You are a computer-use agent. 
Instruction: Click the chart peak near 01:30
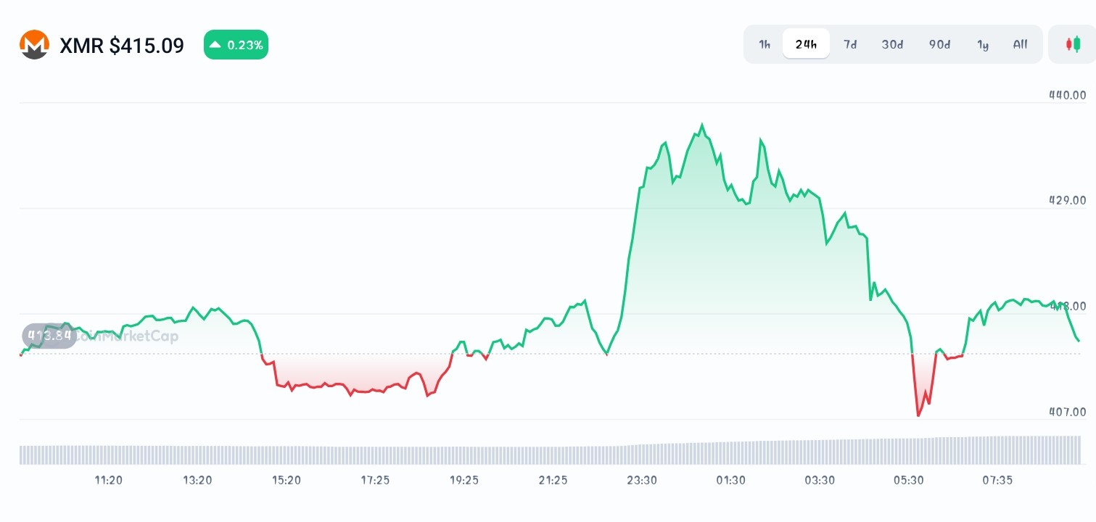coord(701,126)
